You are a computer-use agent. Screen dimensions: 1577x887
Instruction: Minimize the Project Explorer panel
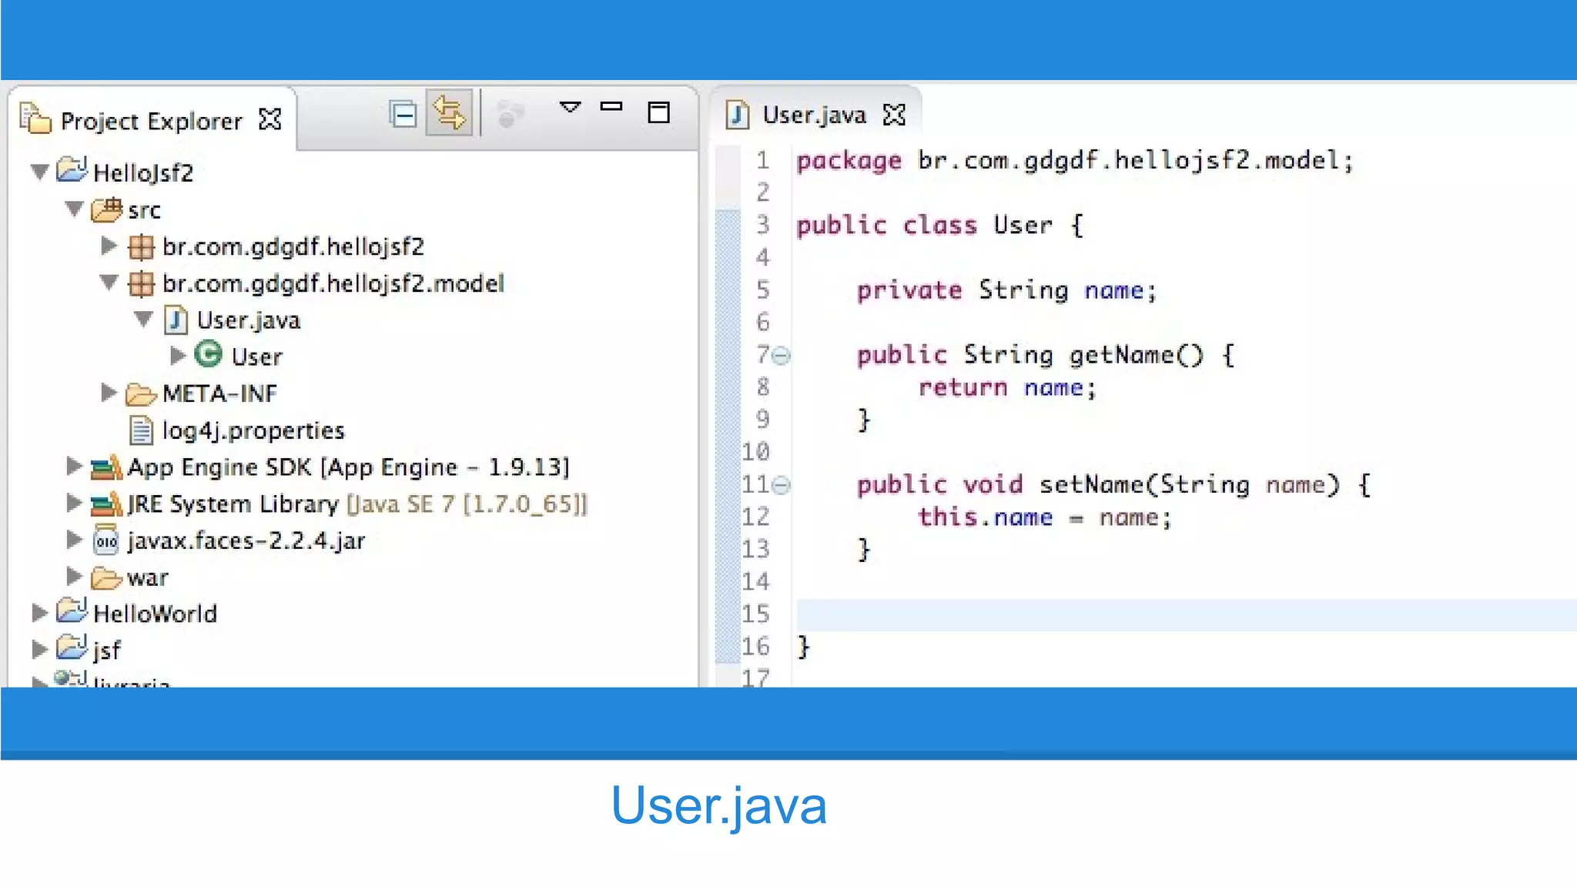tap(611, 106)
